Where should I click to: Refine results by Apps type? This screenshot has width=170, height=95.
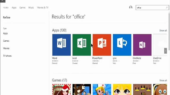pos(5,34)
